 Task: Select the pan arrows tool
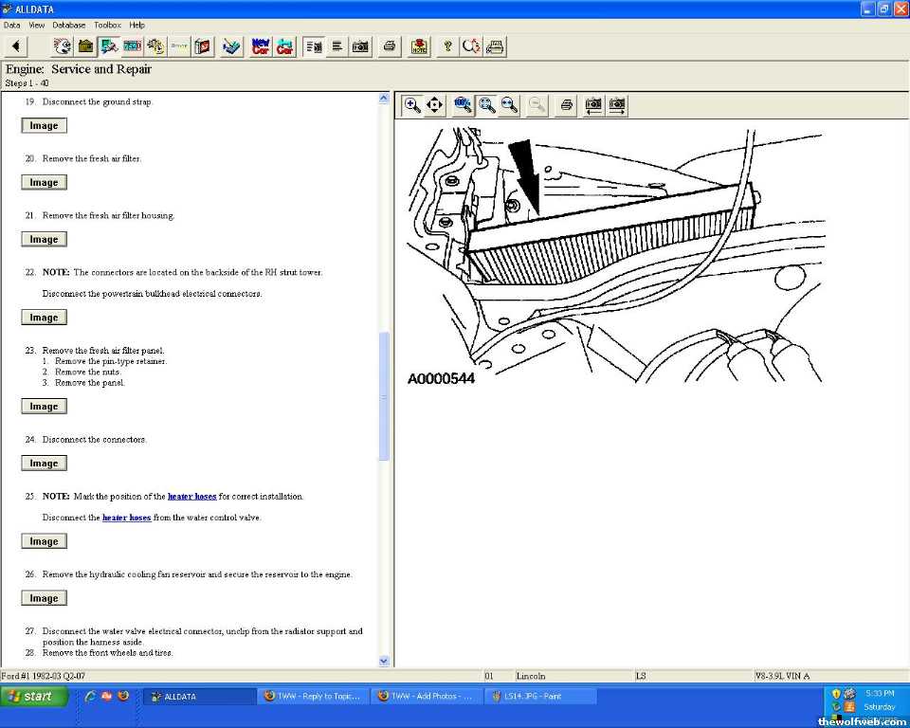point(435,105)
